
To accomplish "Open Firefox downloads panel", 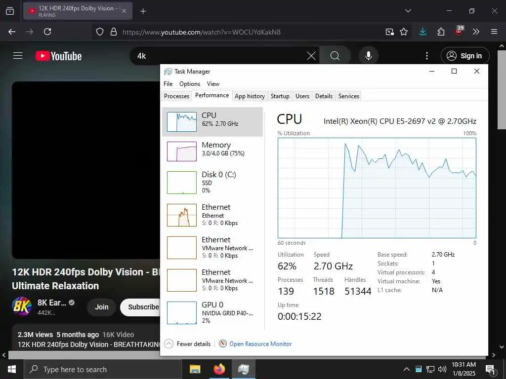I will click(423, 32).
